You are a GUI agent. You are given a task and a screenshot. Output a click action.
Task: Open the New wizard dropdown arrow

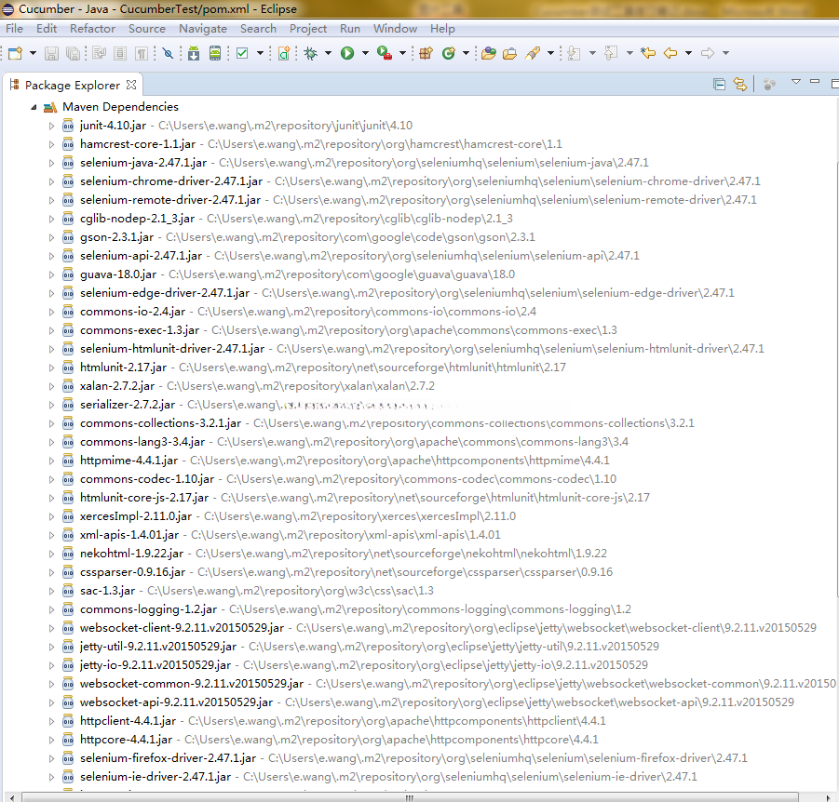click(33, 53)
